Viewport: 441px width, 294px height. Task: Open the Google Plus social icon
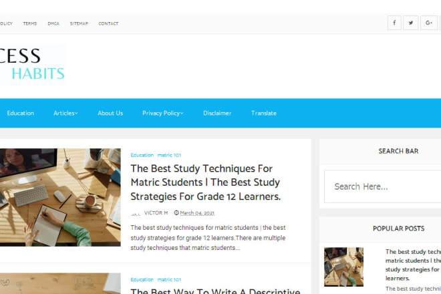tap(428, 23)
